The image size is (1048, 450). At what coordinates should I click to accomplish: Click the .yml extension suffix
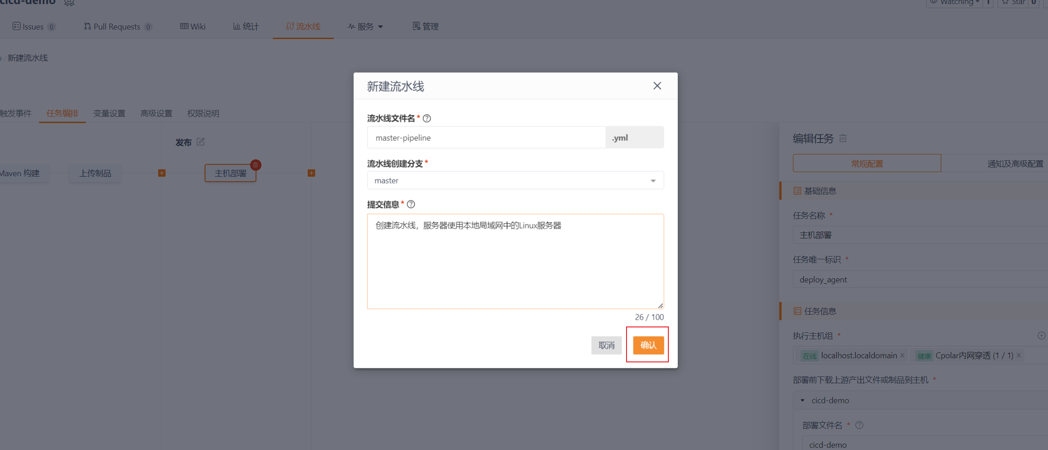[x=635, y=137]
